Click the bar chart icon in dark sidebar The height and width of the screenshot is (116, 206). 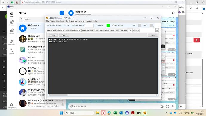pos(4,74)
